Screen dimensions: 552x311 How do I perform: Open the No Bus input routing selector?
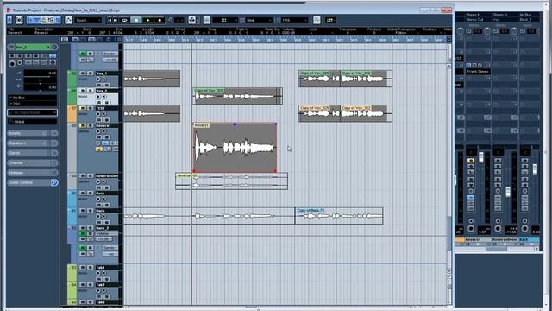click(x=32, y=98)
